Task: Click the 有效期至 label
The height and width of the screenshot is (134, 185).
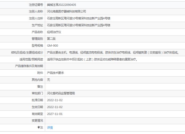Action: click(37, 114)
